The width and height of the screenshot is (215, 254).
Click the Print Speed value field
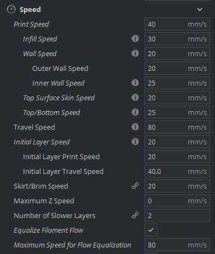click(x=177, y=24)
